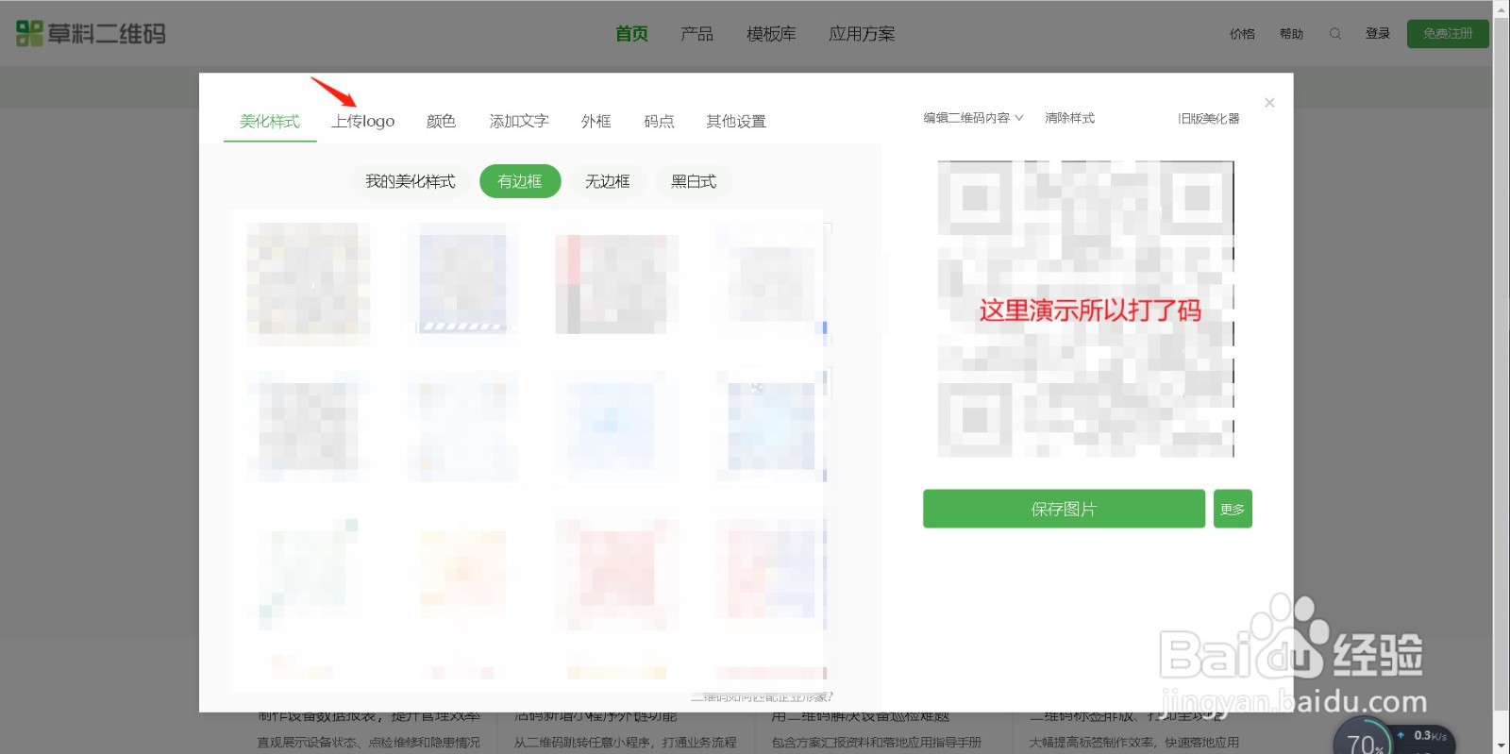Click the 70% speed widget circle
Viewport: 1510px width, 754px height.
1365,743
